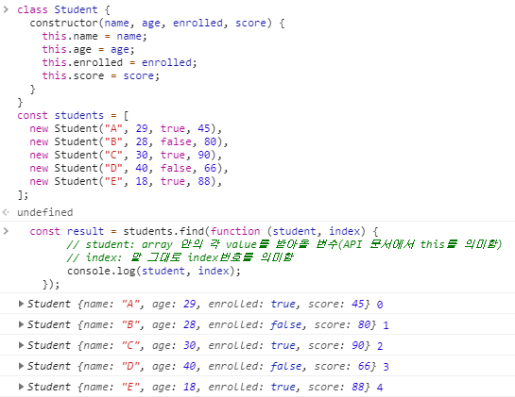Image resolution: width=515 pixels, height=397 pixels.
Task: Click new Student("C", 30, true, 90) line
Action: 126,155
